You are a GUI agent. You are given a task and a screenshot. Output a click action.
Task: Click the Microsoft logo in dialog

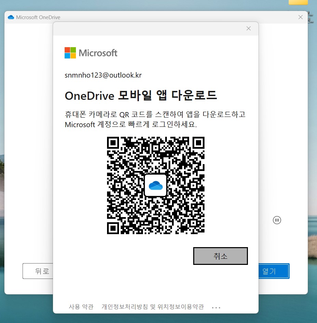tap(91, 53)
